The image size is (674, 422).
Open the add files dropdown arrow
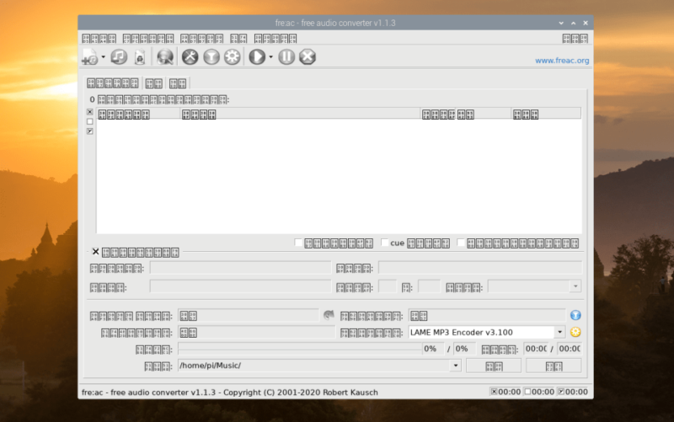103,57
